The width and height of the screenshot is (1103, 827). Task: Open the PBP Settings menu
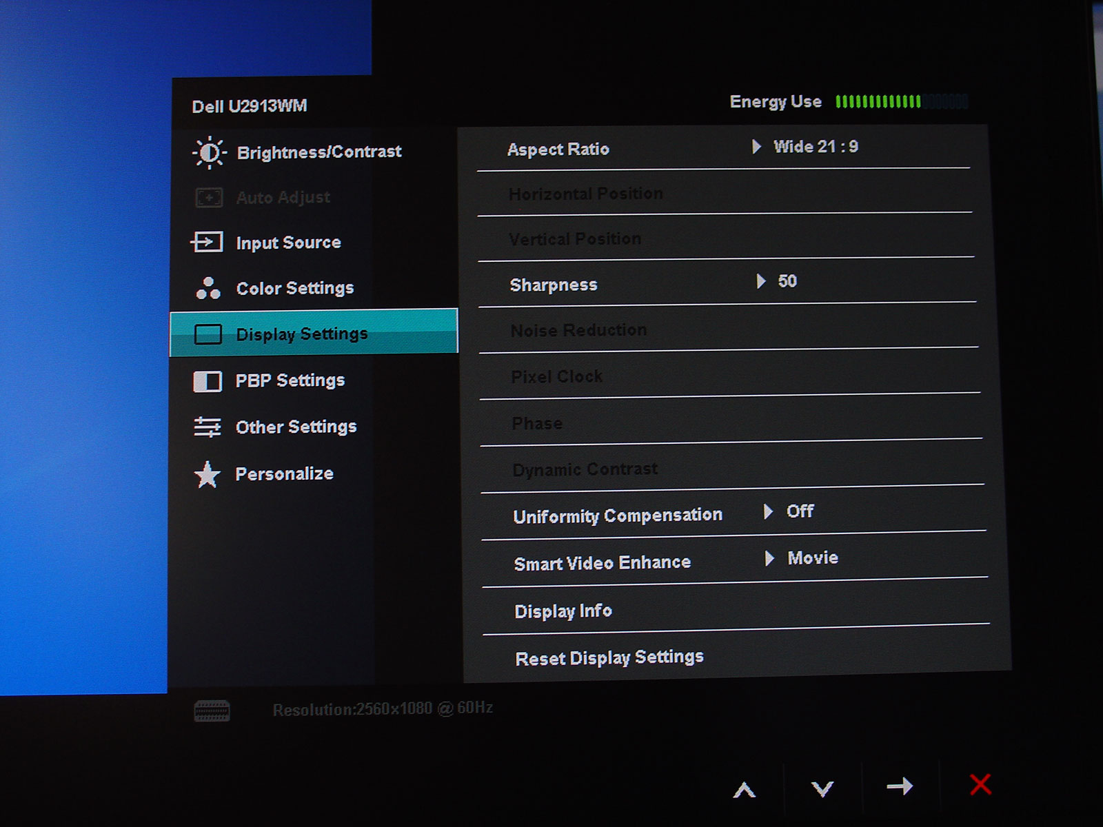click(x=314, y=380)
